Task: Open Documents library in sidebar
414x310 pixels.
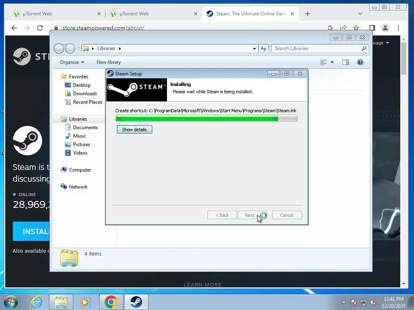Action: [85, 127]
